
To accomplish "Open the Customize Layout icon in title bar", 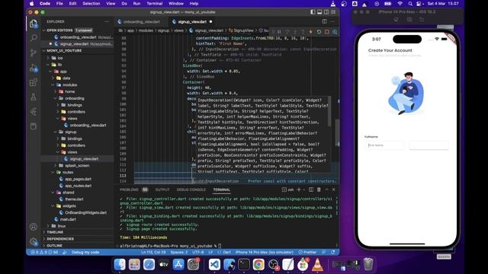I will point(333,12).
